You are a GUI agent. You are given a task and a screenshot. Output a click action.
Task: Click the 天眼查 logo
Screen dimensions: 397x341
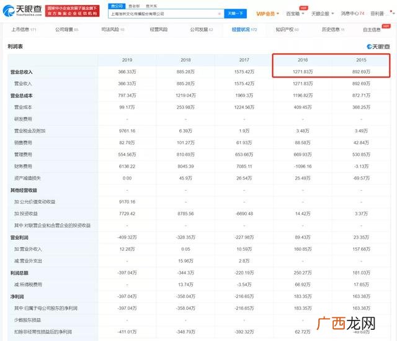click(22, 11)
